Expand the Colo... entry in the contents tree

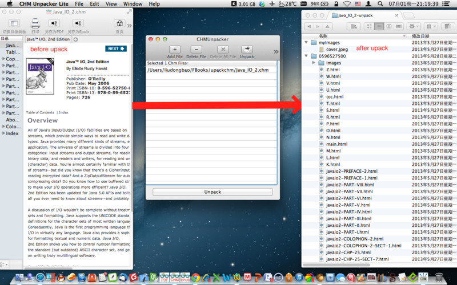pos(3,127)
